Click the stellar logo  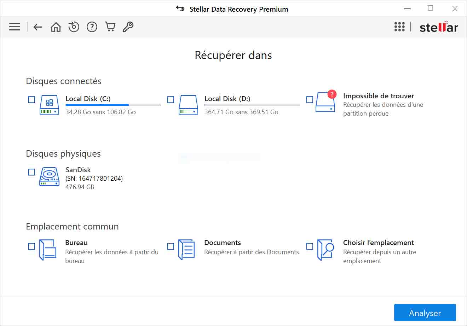(x=439, y=27)
